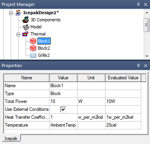Click the Thermal folder icon
Viewport: 150px width, 144px height.
click(25, 34)
